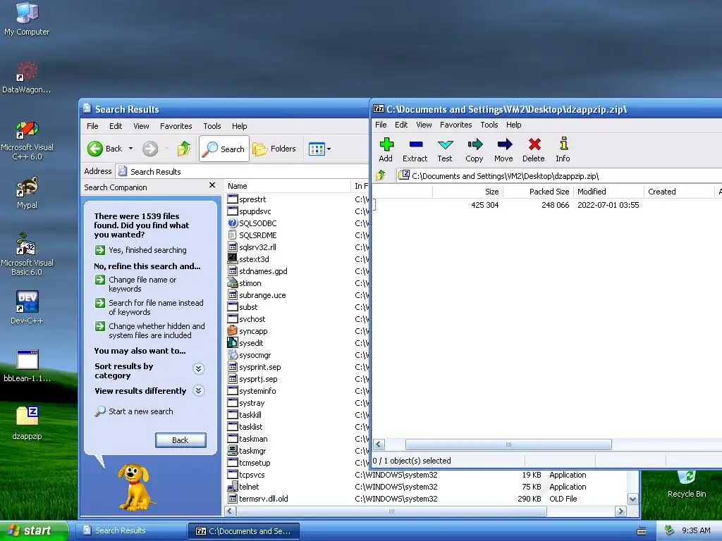722x541 pixels.
Task: Click the system tray network icon
Action: click(670, 530)
